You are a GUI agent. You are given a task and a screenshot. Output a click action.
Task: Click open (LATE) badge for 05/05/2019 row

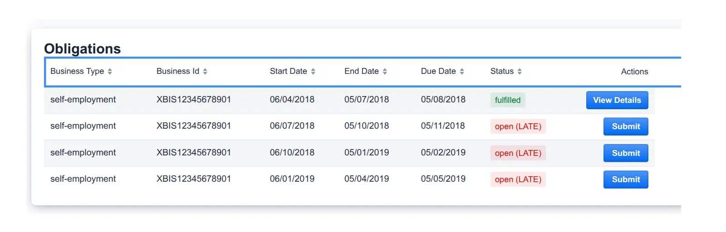(518, 179)
